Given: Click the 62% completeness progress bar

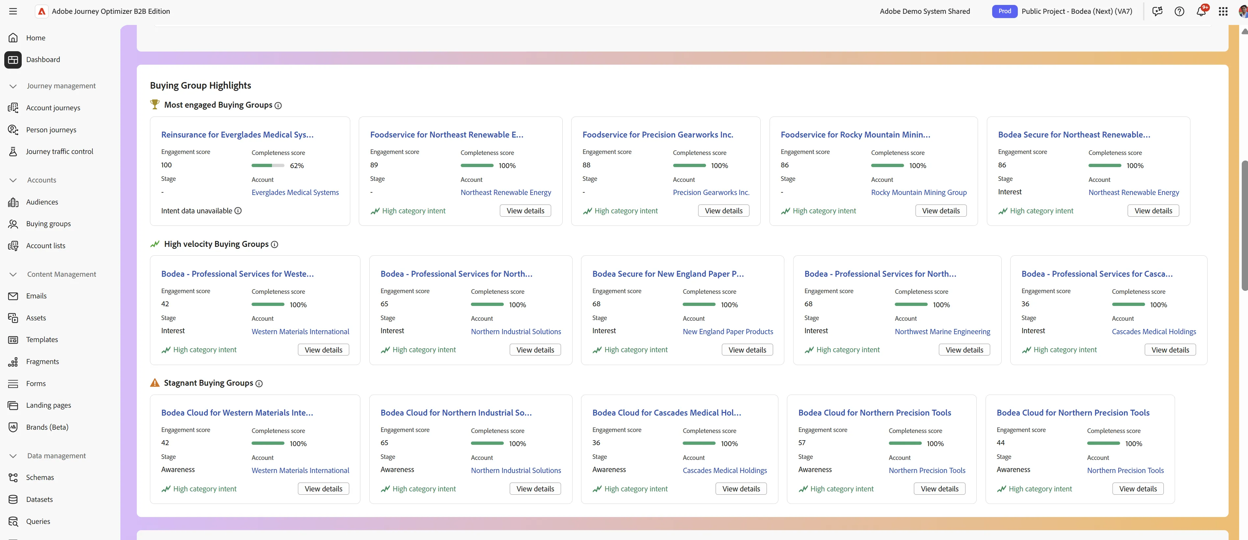Looking at the screenshot, I should pos(268,166).
